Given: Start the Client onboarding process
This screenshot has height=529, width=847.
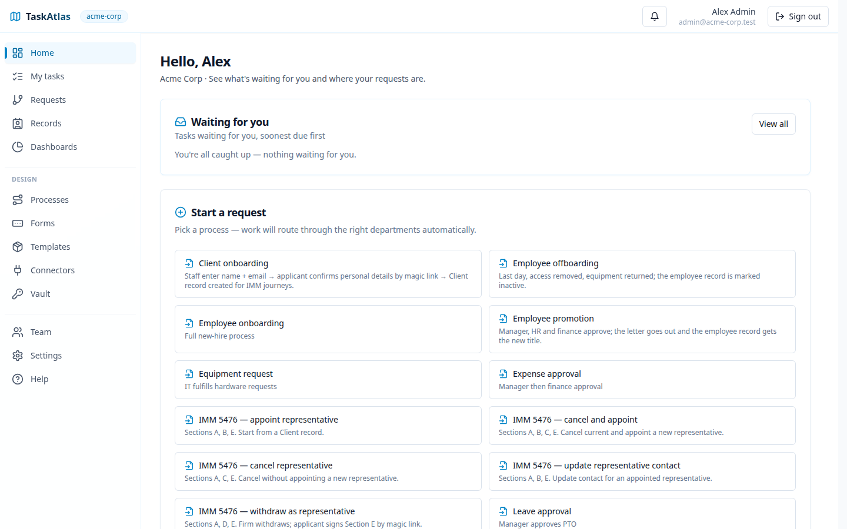Looking at the screenshot, I should [328, 274].
